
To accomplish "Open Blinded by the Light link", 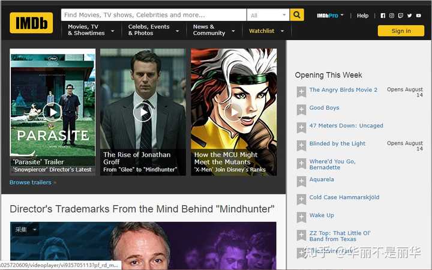I will coord(337,143).
